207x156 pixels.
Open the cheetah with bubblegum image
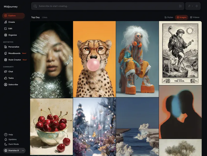[x=94, y=59]
